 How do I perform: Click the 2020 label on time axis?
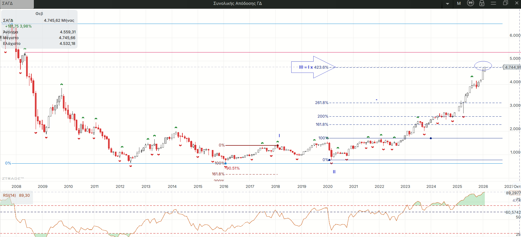pos(328,186)
